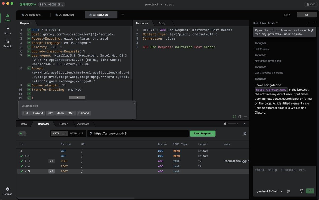Click AI badge on row 4.3
Image resolution: width=319 pixels, height=200 pixels.
(x=52, y=161)
